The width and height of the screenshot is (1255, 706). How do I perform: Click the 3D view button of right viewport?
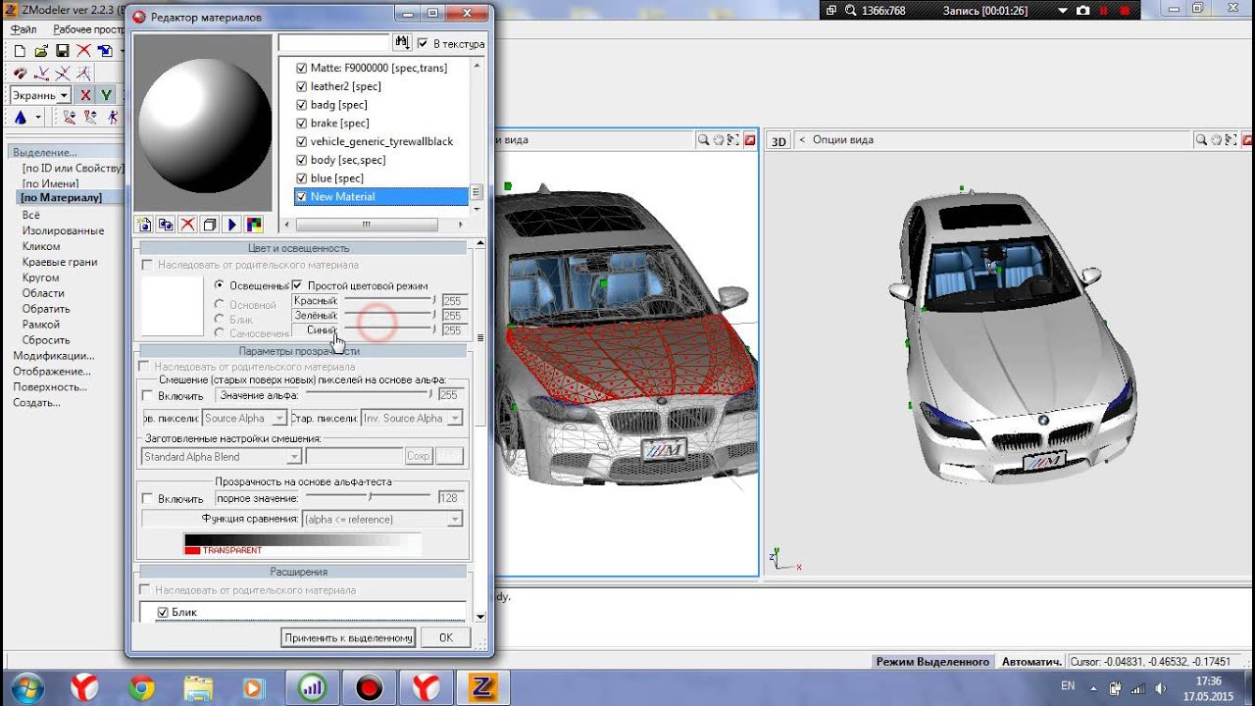(778, 140)
